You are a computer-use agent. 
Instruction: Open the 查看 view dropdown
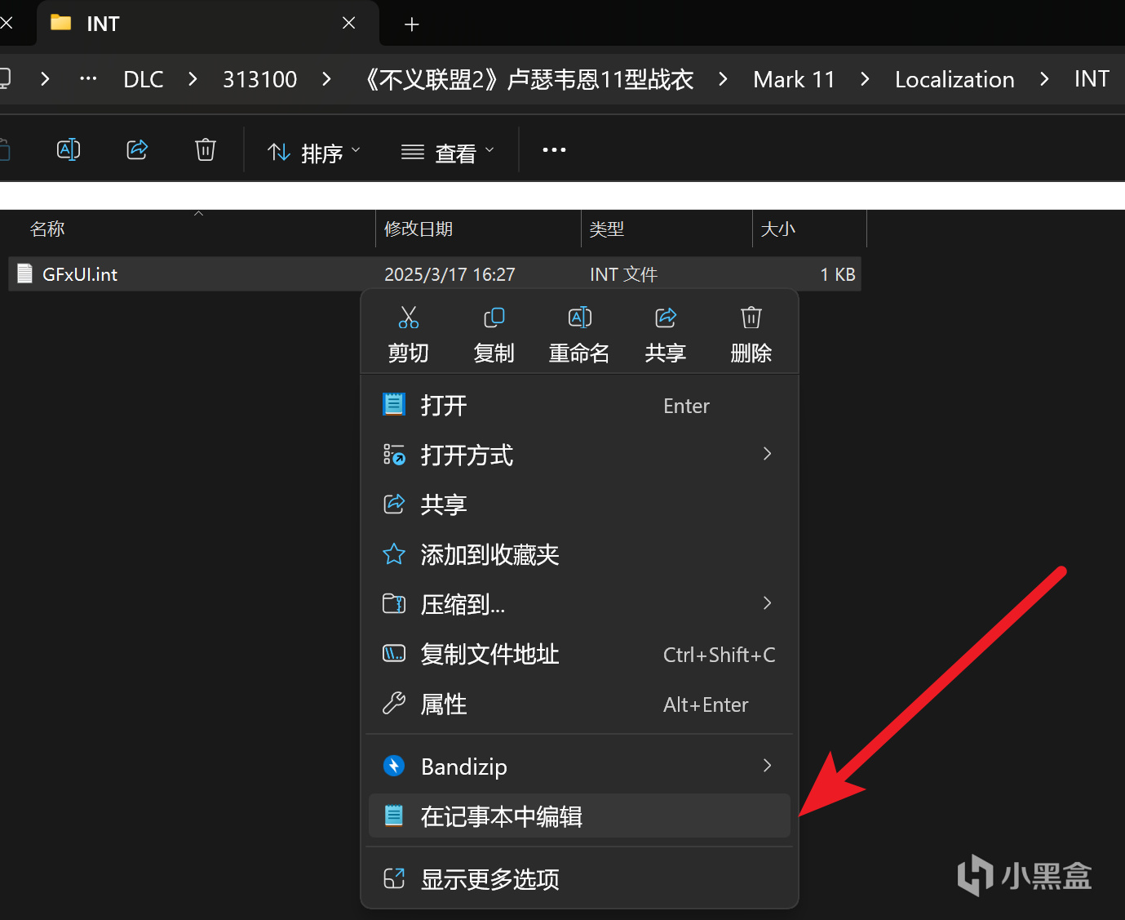448,153
